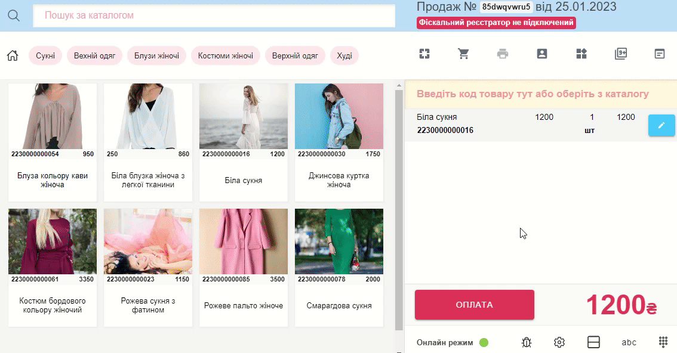Open the 9+ receipts stack icon
The width and height of the screenshot is (677, 353).
pos(620,54)
